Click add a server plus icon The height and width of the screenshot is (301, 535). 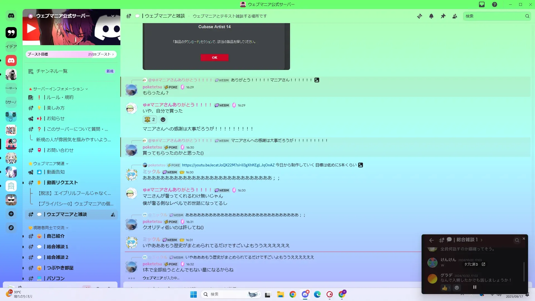[x=11, y=214]
